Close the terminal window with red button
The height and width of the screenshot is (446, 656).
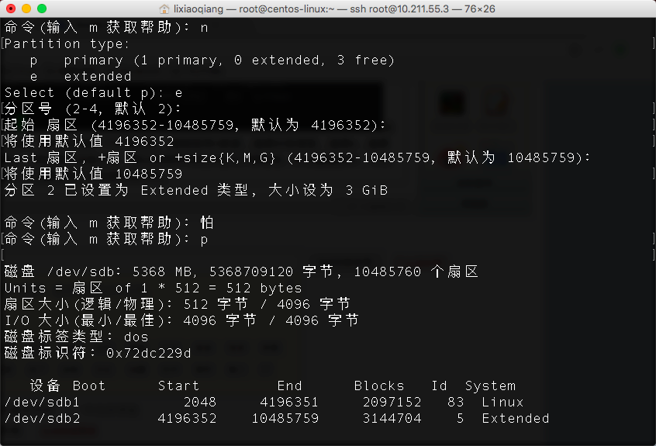(x=11, y=9)
